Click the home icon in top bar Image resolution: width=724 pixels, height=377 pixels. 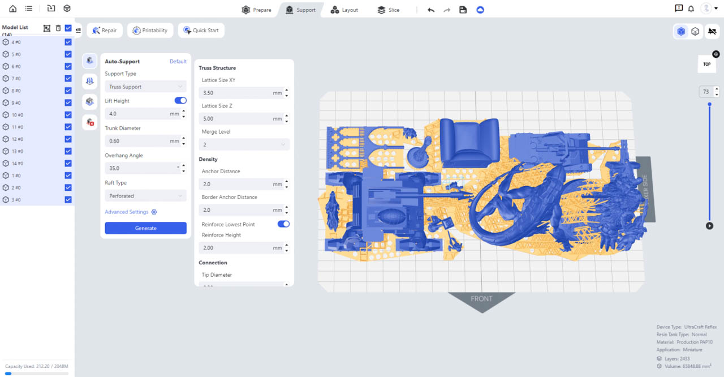(x=13, y=8)
